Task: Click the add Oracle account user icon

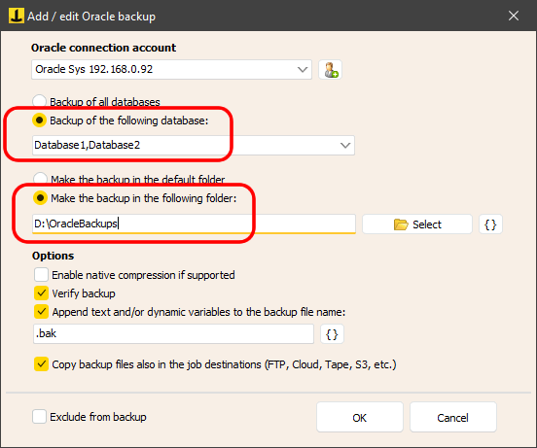Action: [330, 70]
